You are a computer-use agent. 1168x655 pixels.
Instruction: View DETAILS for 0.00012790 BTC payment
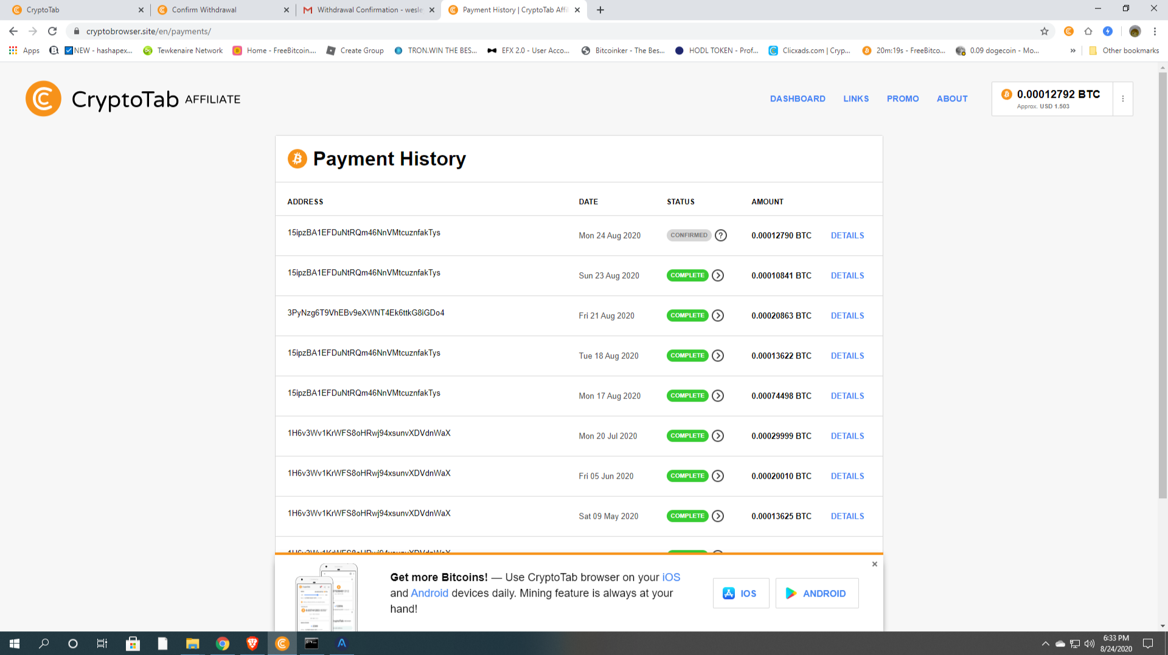pos(847,235)
